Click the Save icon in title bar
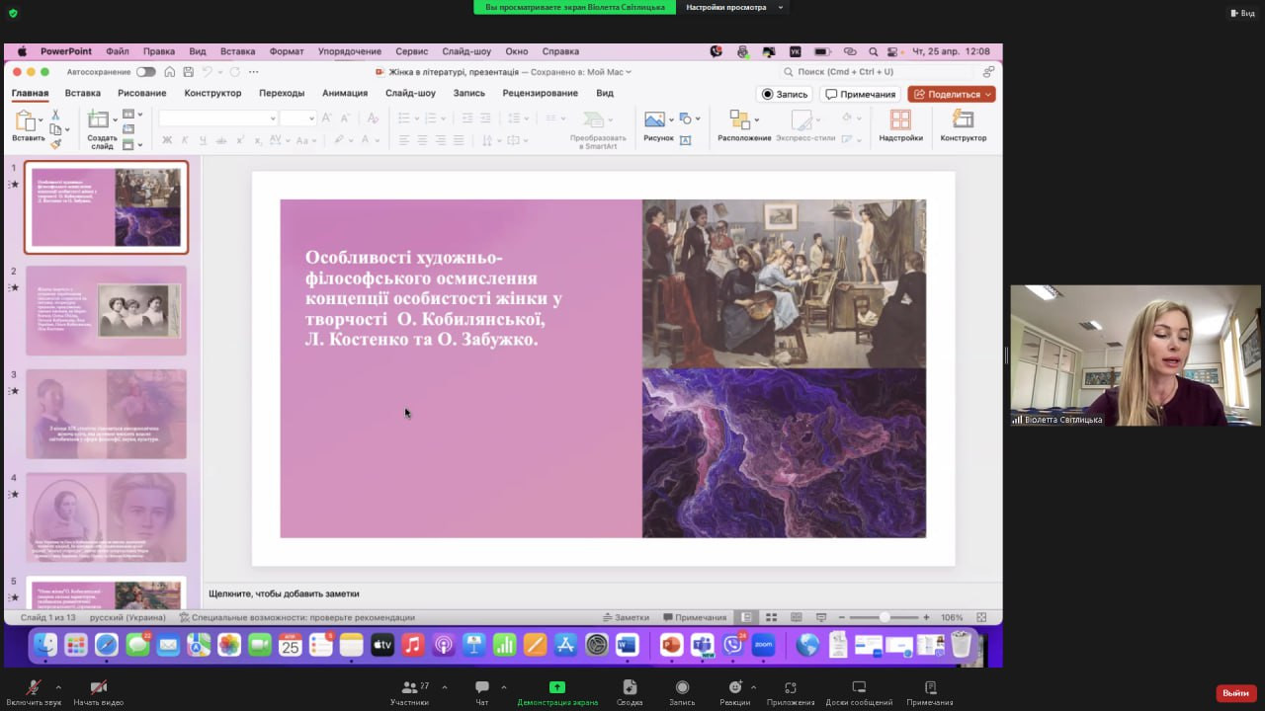The width and height of the screenshot is (1265, 711). point(187,72)
